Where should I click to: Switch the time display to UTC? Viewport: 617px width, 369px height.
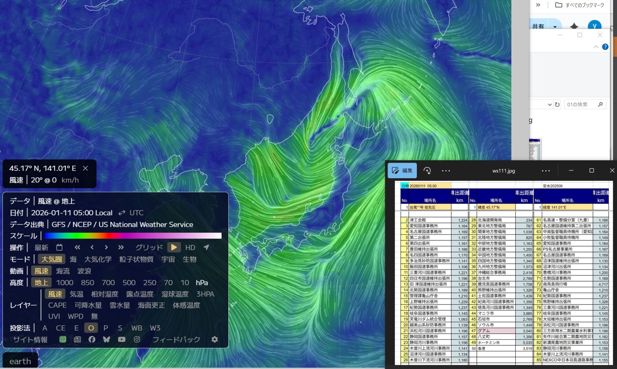coord(136,213)
